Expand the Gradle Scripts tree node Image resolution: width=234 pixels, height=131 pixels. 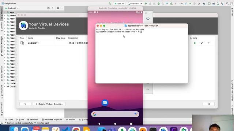4,87
